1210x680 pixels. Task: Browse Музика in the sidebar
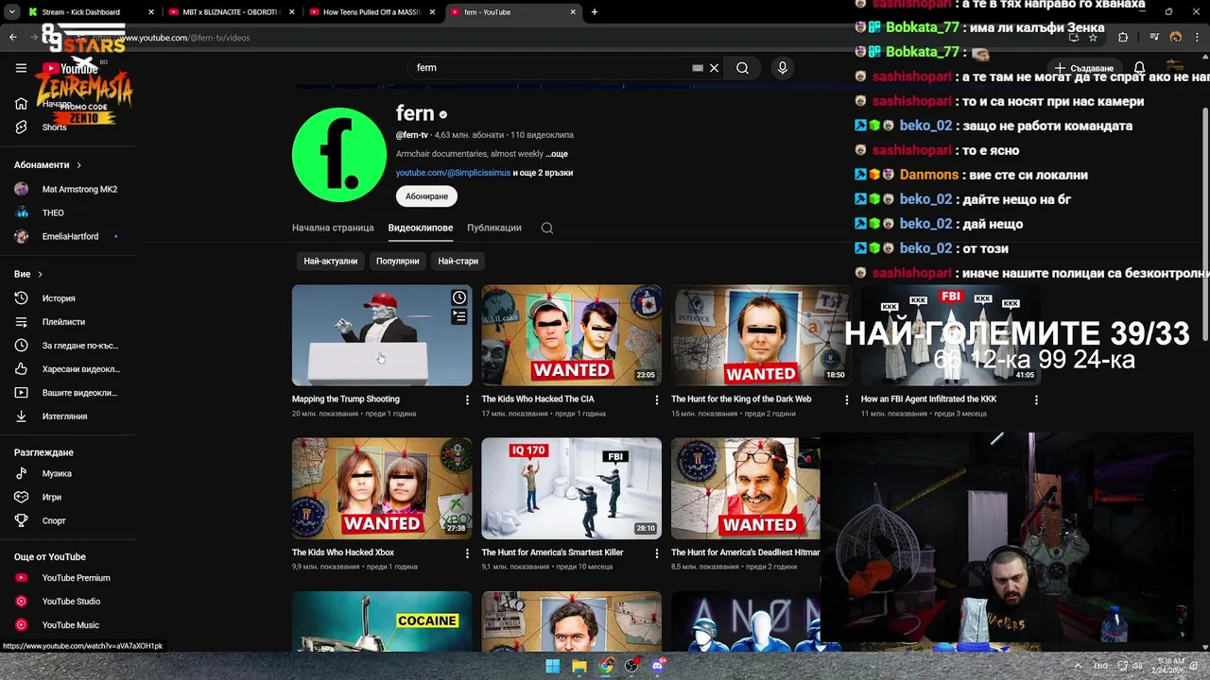tap(68, 473)
